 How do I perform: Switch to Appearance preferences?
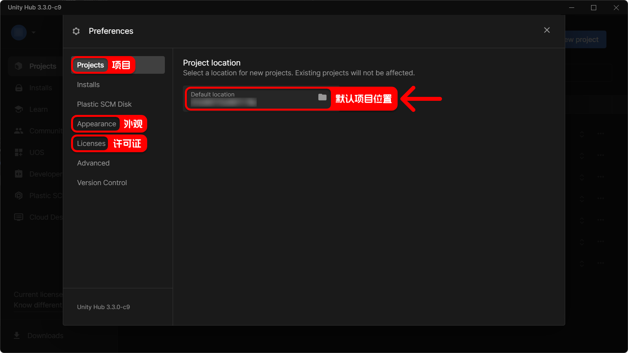point(97,124)
